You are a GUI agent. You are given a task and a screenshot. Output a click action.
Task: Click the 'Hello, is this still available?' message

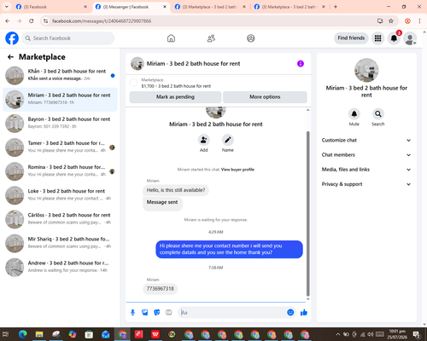tap(176, 190)
